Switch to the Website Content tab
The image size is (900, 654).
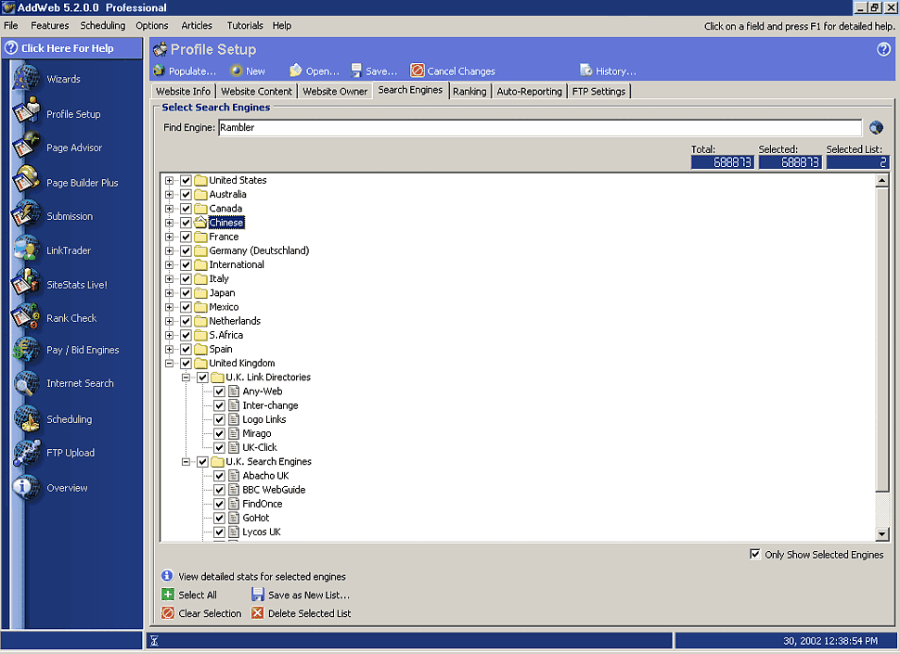click(x=257, y=91)
